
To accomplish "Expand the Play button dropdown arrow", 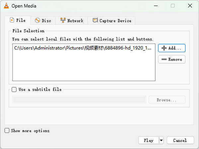I will pos(161,140).
